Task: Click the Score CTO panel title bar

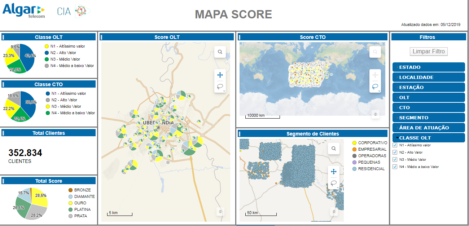Action: click(312, 37)
